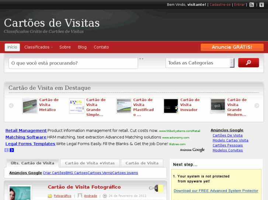Viewport: 268px width, 200px height.
Task: Click the BMG Cartoes ad link
Action: [76, 173]
